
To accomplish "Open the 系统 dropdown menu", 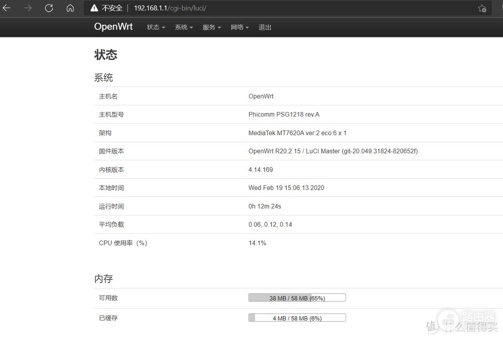I will click(184, 28).
